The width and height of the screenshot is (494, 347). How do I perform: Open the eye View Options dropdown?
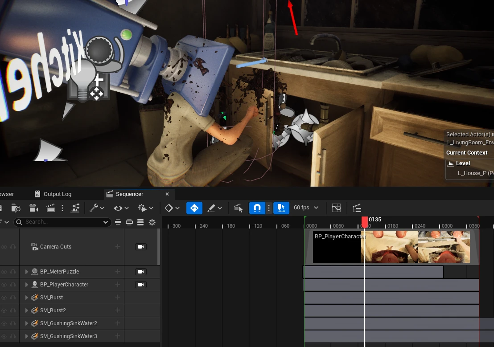(x=121, y=208)
